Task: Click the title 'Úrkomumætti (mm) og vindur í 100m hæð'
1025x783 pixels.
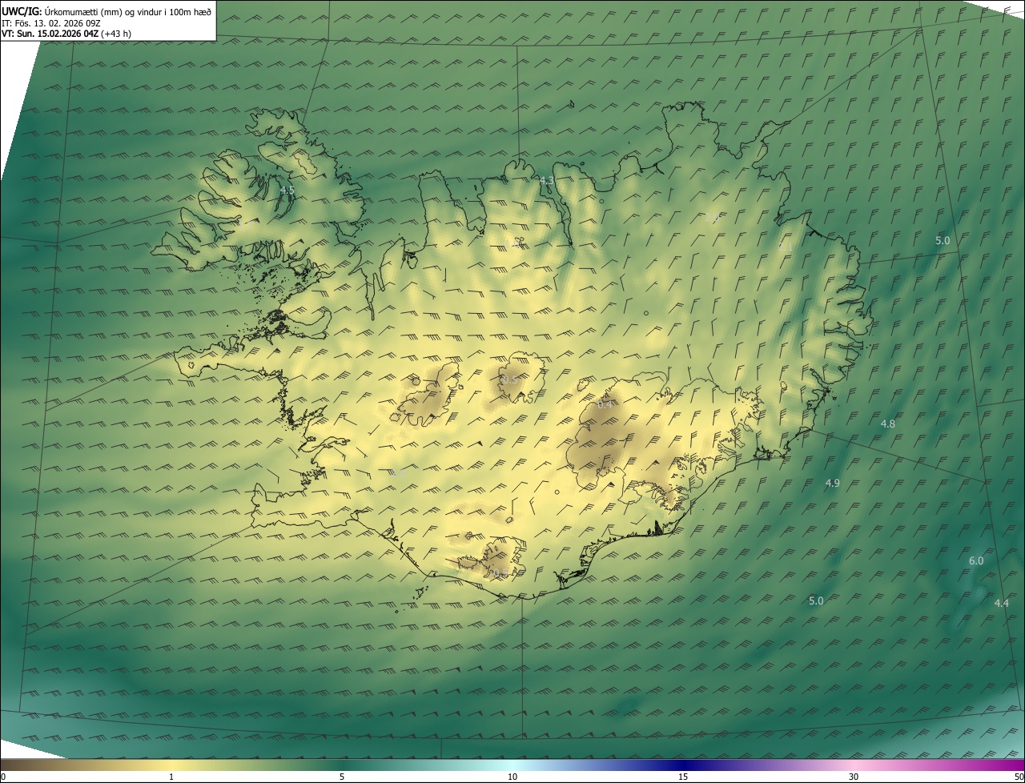Action: [x=128, y=11]
